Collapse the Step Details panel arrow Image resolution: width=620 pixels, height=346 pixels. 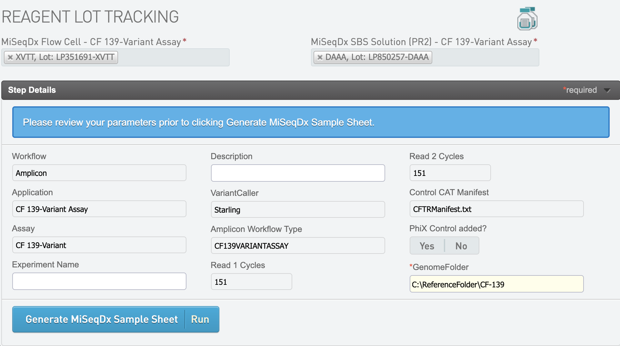point(607,90)
